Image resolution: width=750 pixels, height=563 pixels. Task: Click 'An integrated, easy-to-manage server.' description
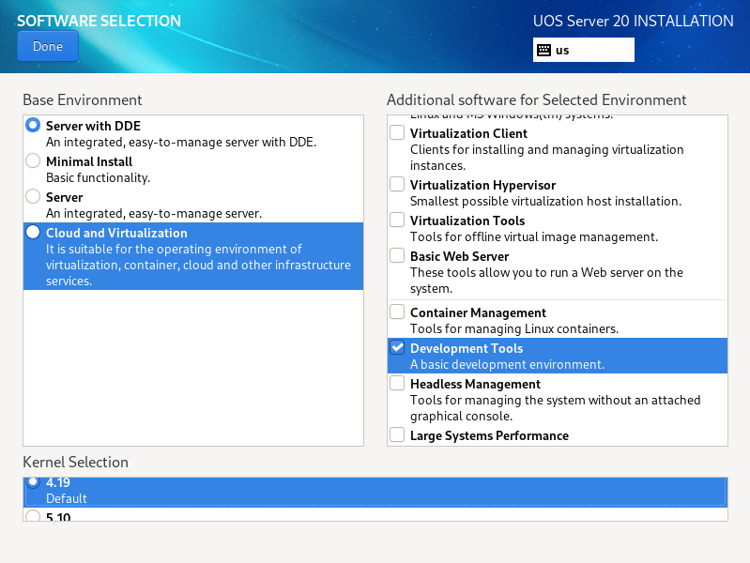[x=154, y=213]
